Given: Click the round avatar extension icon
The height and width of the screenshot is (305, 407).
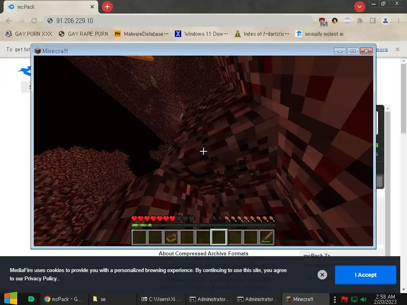Looking at the screenshot, I should click(x=335, y=21).
